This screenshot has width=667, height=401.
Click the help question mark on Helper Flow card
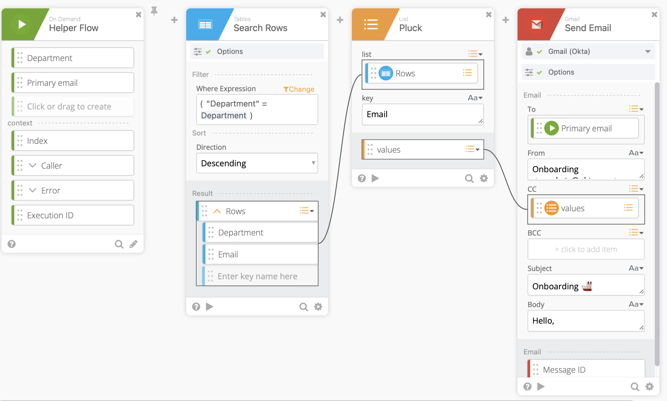click(12, 244)
